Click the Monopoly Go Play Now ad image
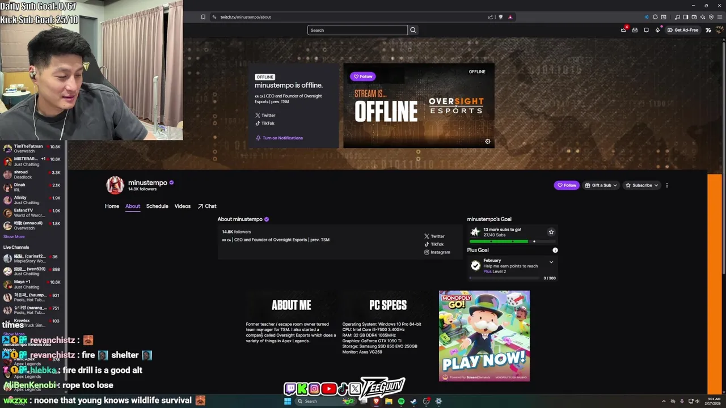 tap(484, 336)
